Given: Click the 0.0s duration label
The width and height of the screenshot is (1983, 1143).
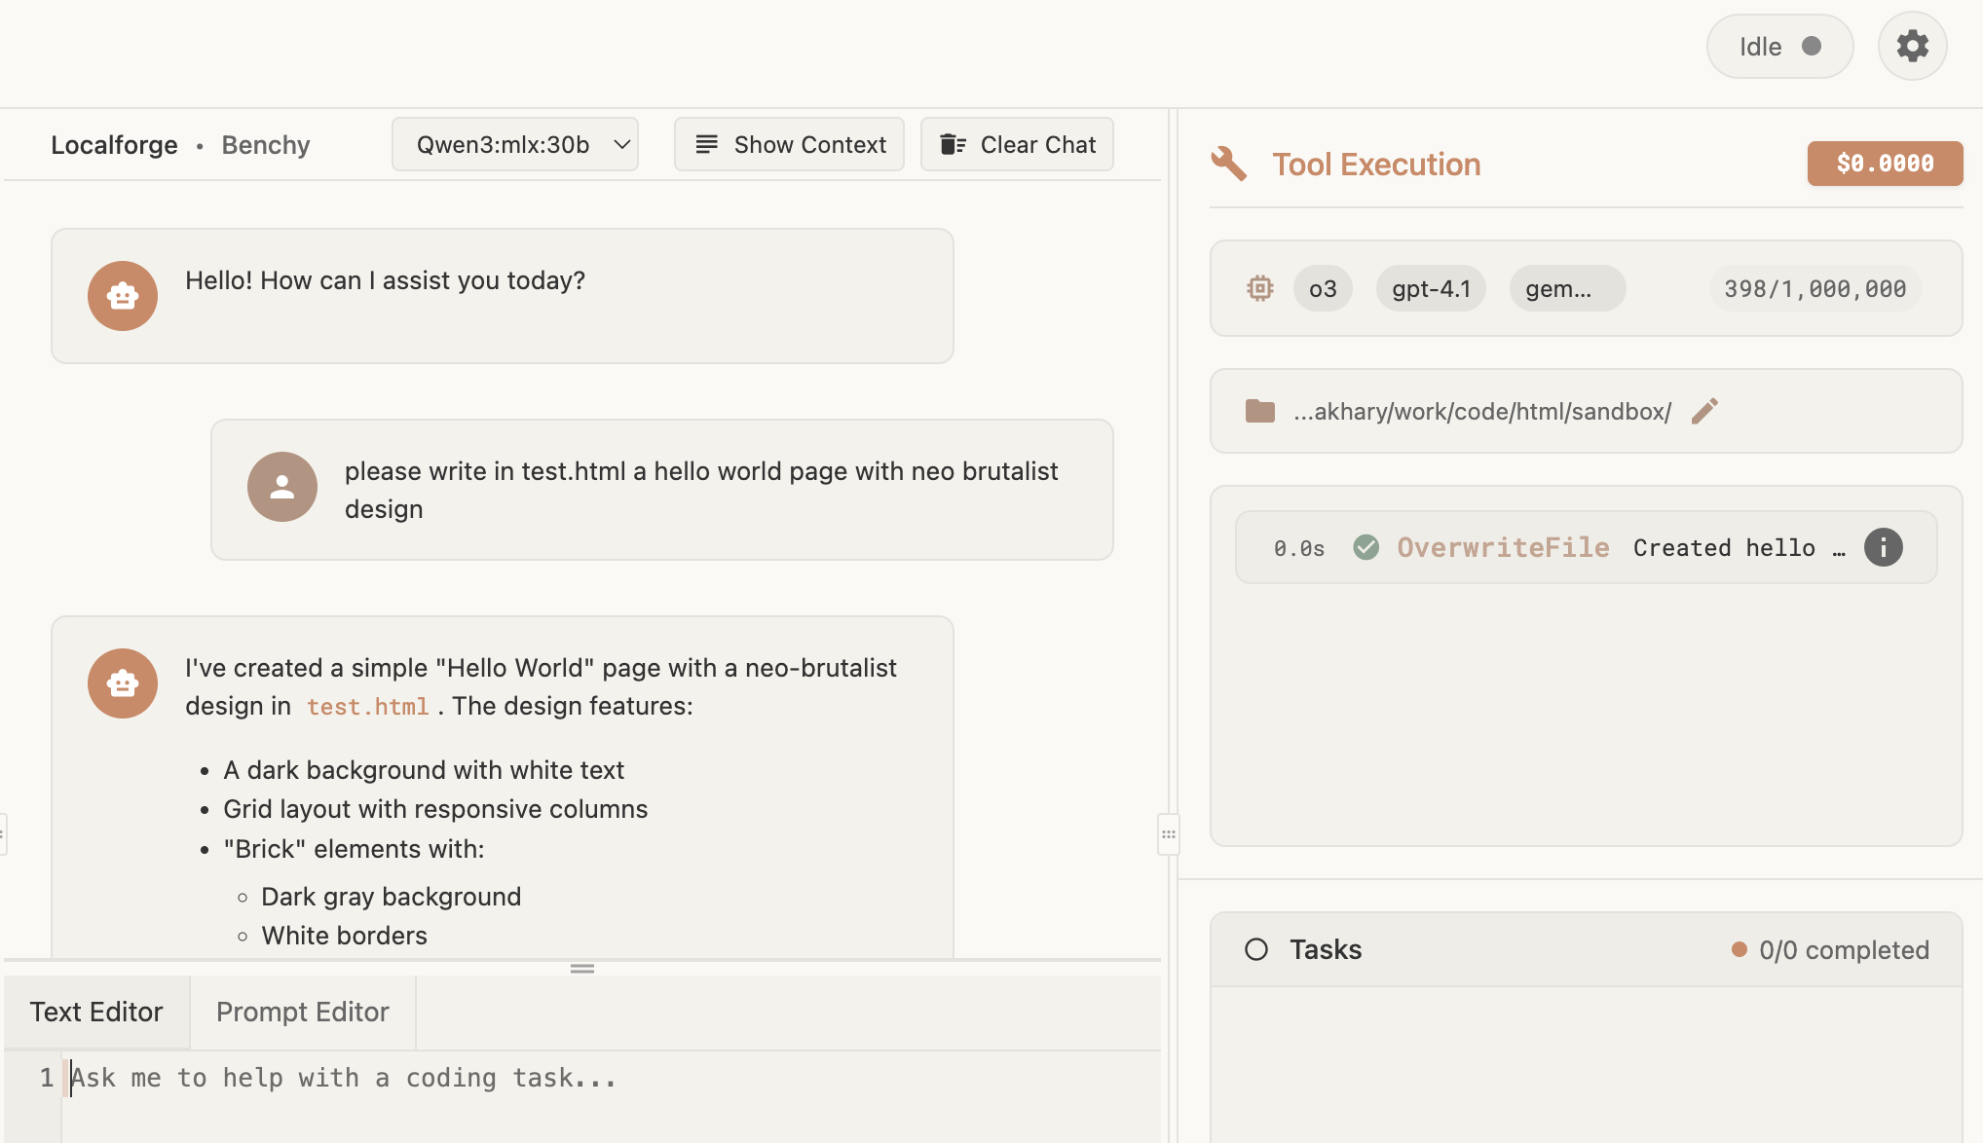Looking at the screenshot, I should click(x=1299, y=548).
